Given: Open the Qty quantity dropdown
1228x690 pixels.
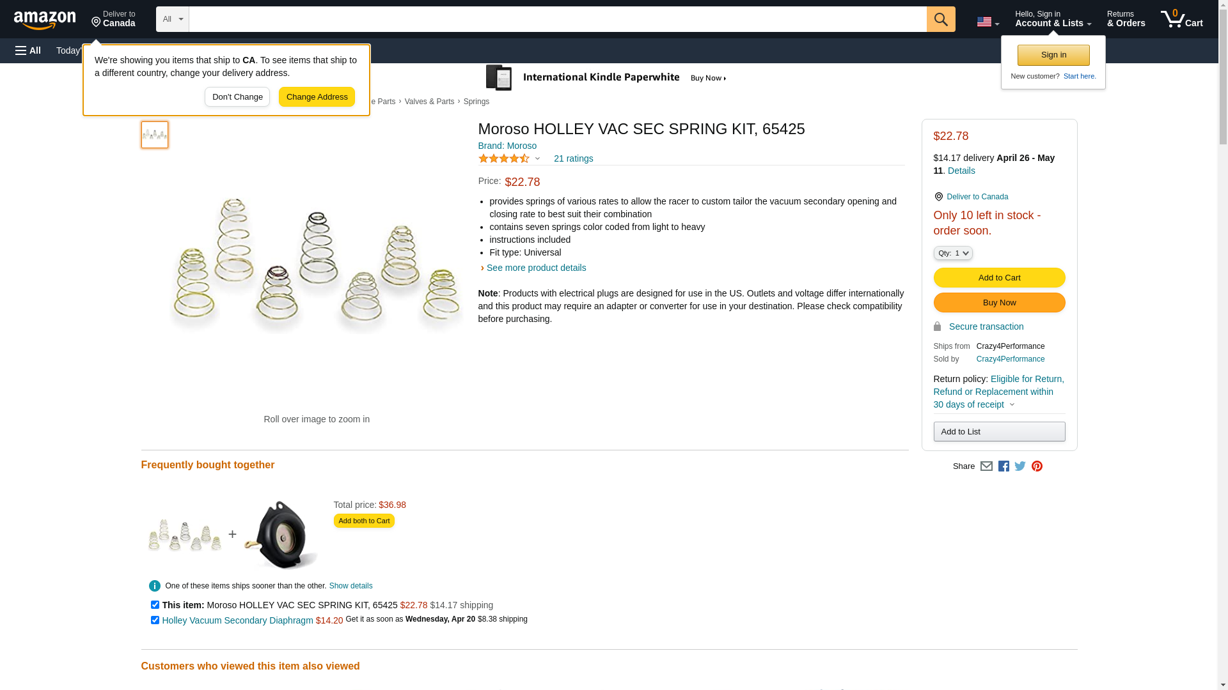Looking at the screenshot, I should pyautogui.click(x=952, y=253).
